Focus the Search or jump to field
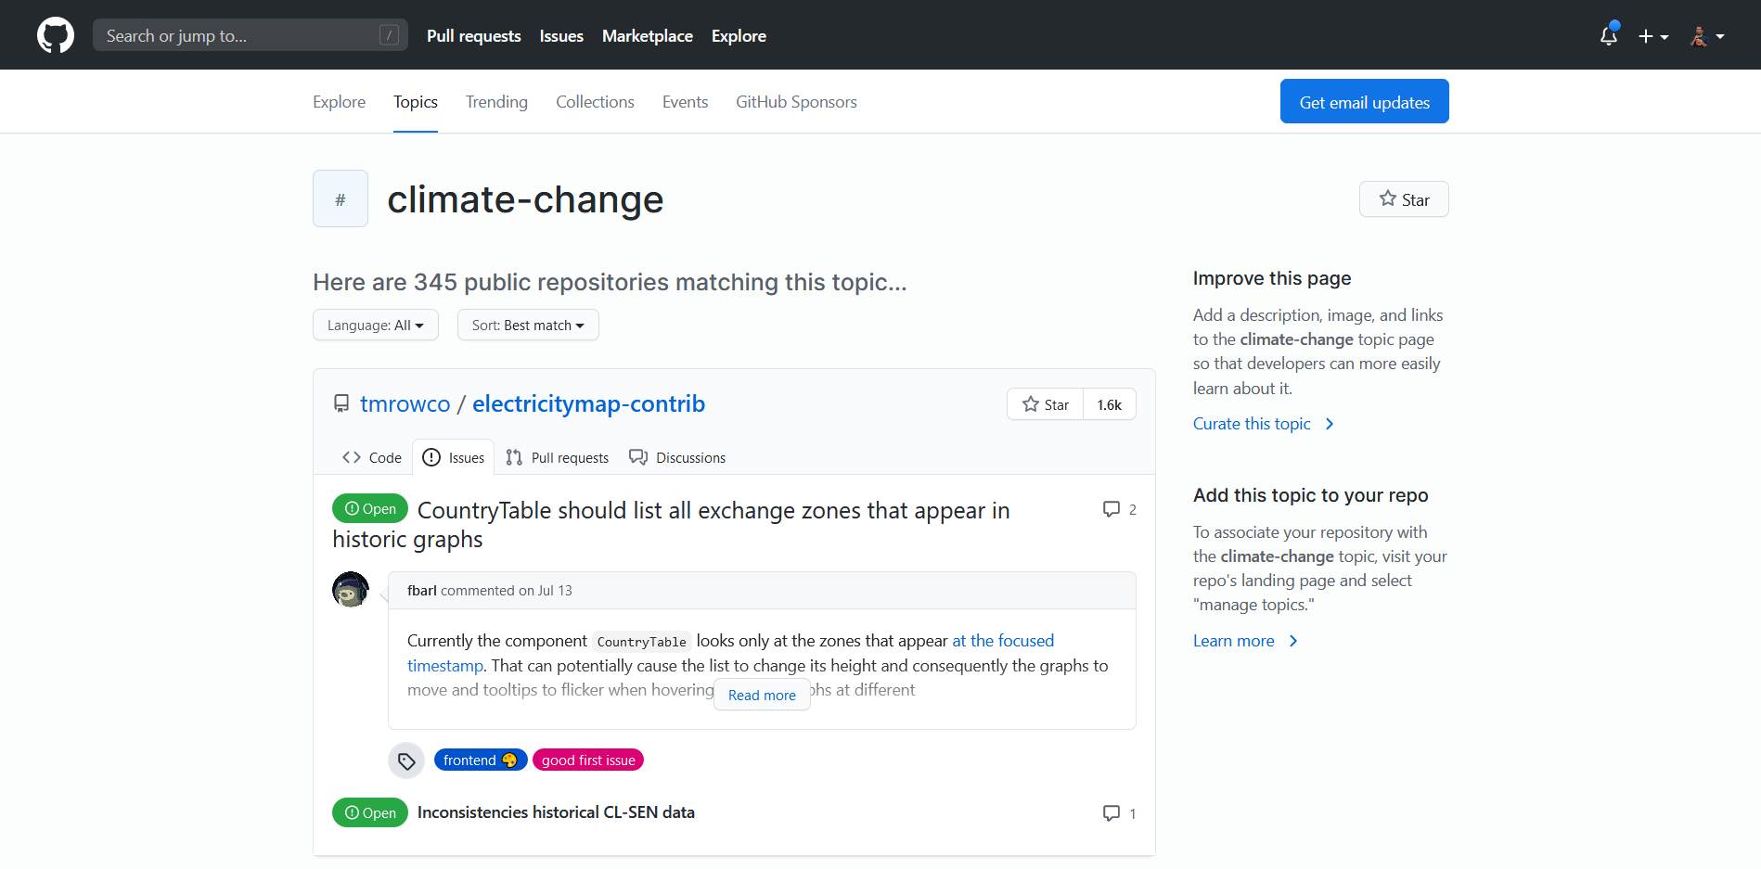Image resolution: width=1761 pixels, height=869 pixels. pyautogui.click(x=251, y=35)
